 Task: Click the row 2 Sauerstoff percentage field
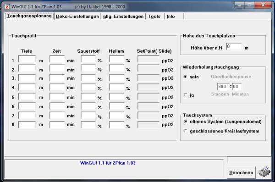[88, 68]
